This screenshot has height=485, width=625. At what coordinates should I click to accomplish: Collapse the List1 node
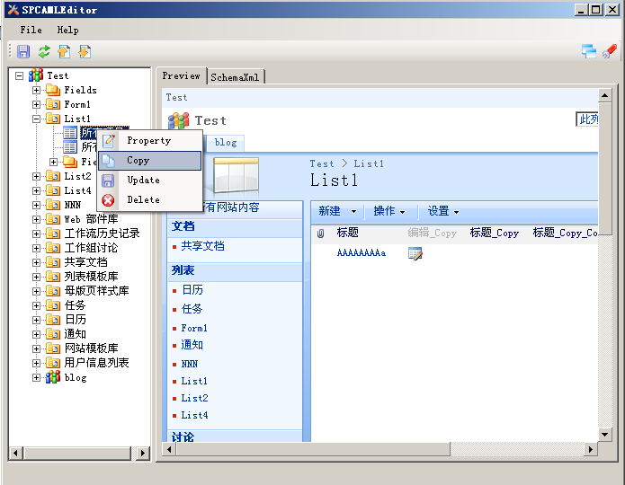(36, 119)
